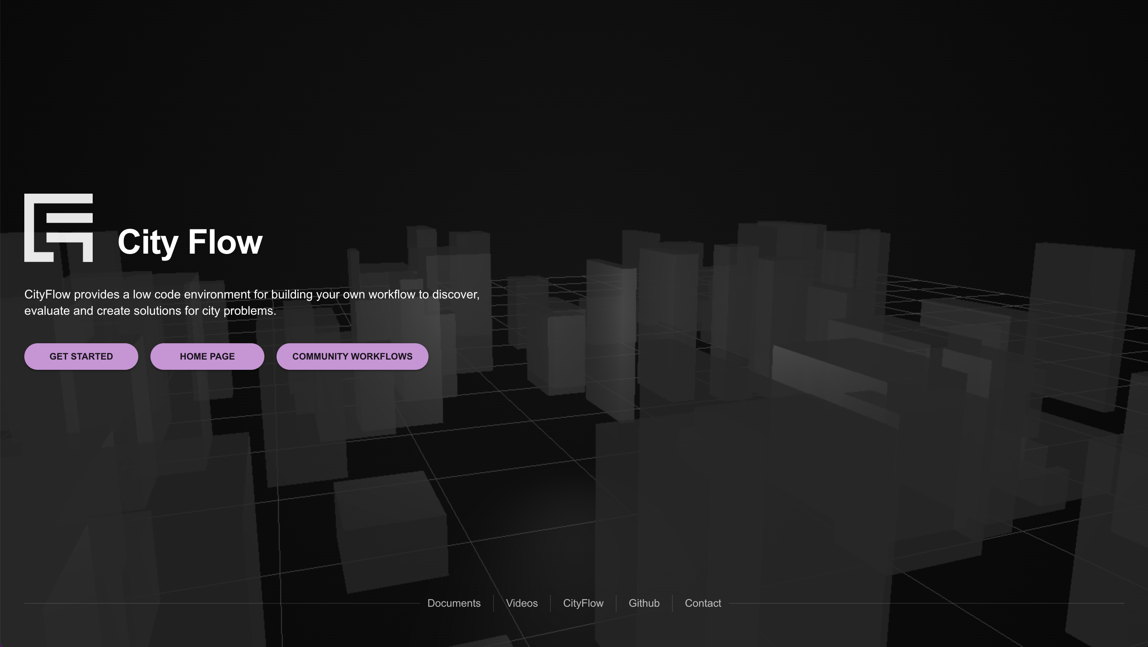Viewport: 1148px width, 647px height.
Task: Click the City Flow logo icon
Action: 59,227
